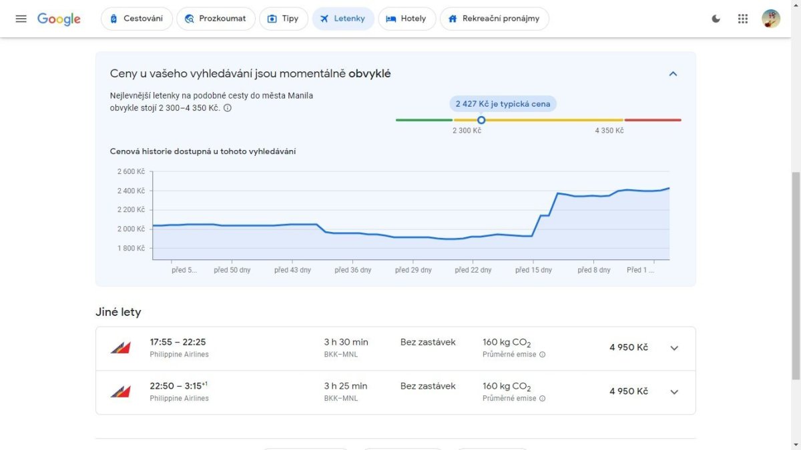Viewport: 801px width, 450px height.
Task: Select the 4 950 Kč price of 17:55 flight
Action: [x=628, y=347]
